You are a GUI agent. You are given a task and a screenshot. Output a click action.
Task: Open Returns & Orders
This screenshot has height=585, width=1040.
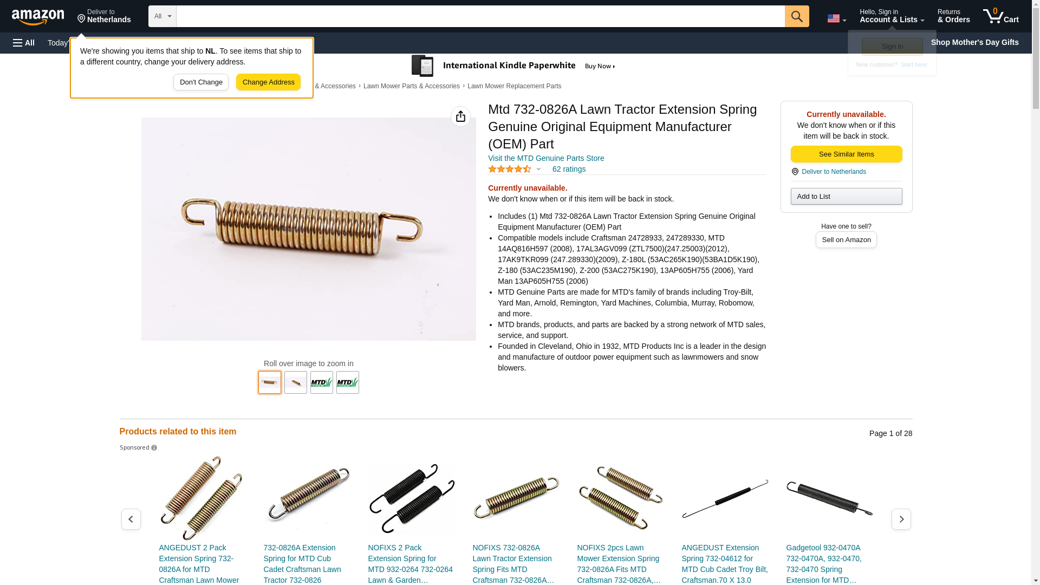coord(953,16)
